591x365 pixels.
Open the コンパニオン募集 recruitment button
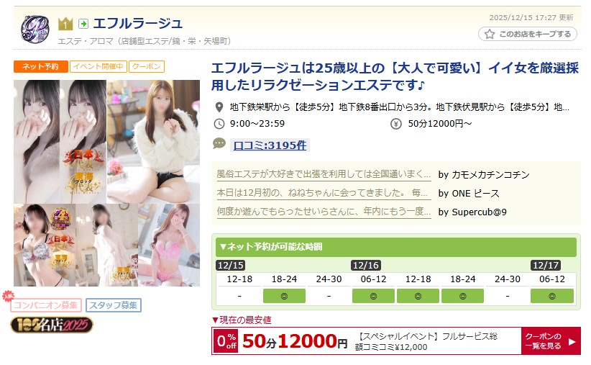[46, 305]
